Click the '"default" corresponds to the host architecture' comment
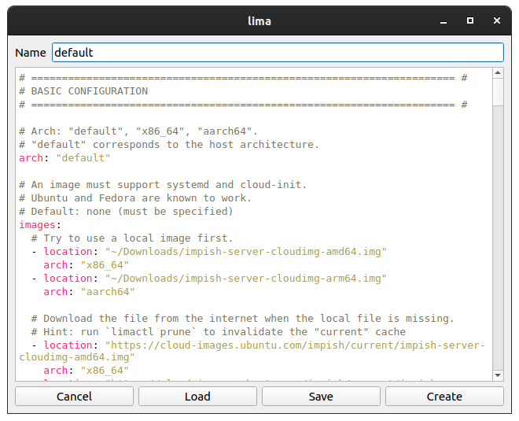This screenshot has height=421, width=519. point(169,145)
